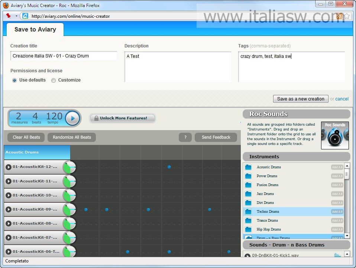356x268 pixels.
Task: Click Add All for Trance Drums
Action: tap(337, 221)
